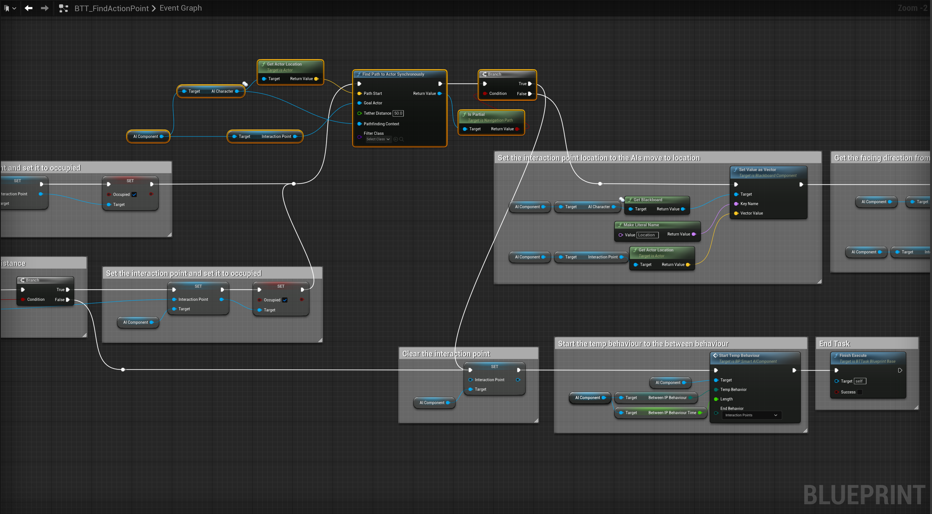Click the bookmarks icon in top-left corner
The image size is (932, 514).
pos(6,8)
